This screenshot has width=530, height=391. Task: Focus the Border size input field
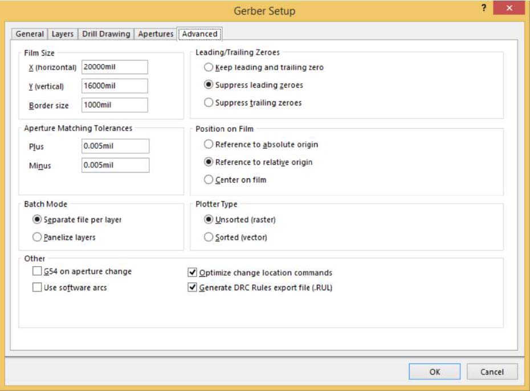coord(115,105)
